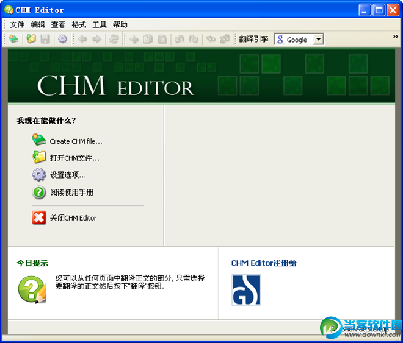
Task: Click the Google translation engine combo box
Action: (x=299, y=40)
